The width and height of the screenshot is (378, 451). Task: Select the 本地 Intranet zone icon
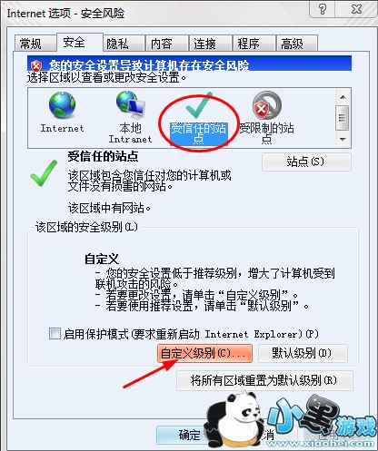[131, 104]
